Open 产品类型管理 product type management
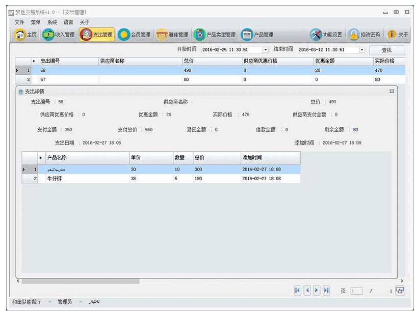This screenshot has height=311, width=415. tap(215, 35)
